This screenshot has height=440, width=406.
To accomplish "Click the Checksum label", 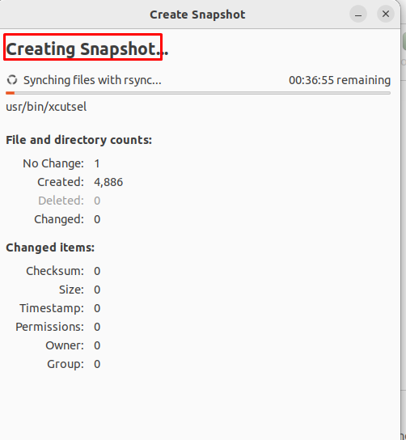I will 55,271.
